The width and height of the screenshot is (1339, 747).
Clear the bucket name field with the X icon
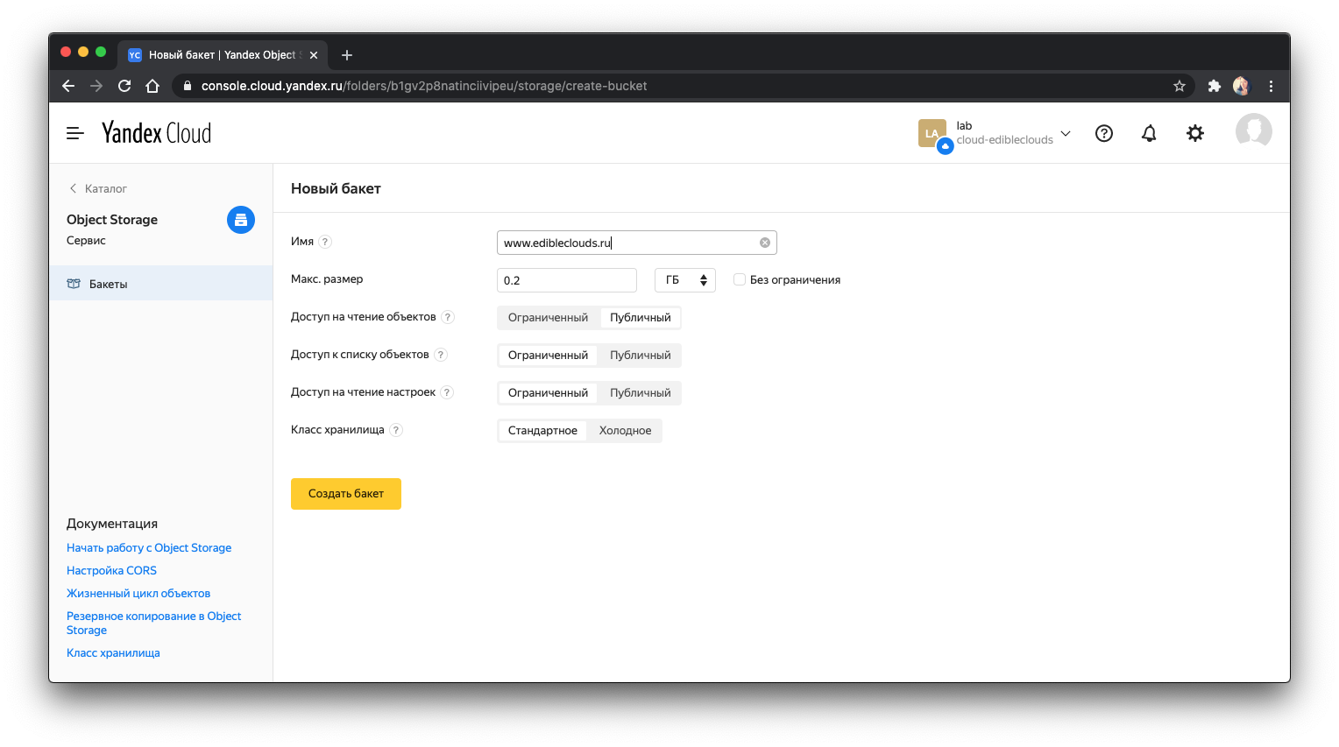pos(765,243)
